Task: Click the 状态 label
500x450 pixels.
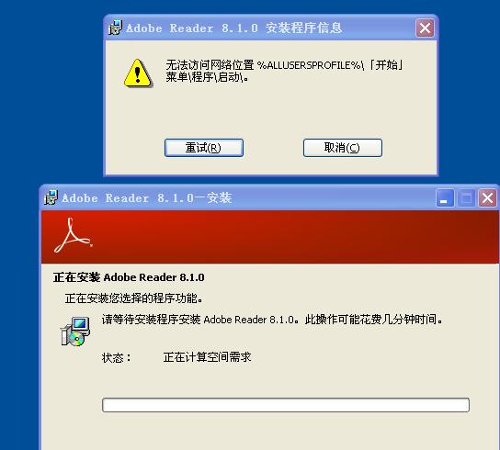Action: click(x=116, y=357)
